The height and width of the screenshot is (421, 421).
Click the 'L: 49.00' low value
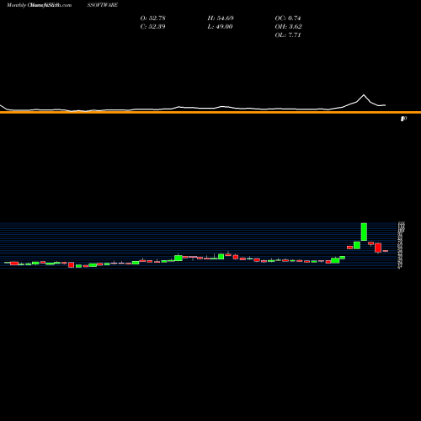(220, 27)
